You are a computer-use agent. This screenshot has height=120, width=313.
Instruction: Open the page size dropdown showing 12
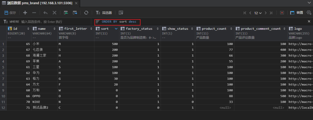click(x=258, y=13)
